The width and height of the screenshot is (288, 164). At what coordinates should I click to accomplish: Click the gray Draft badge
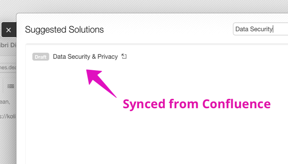[41, 57]
